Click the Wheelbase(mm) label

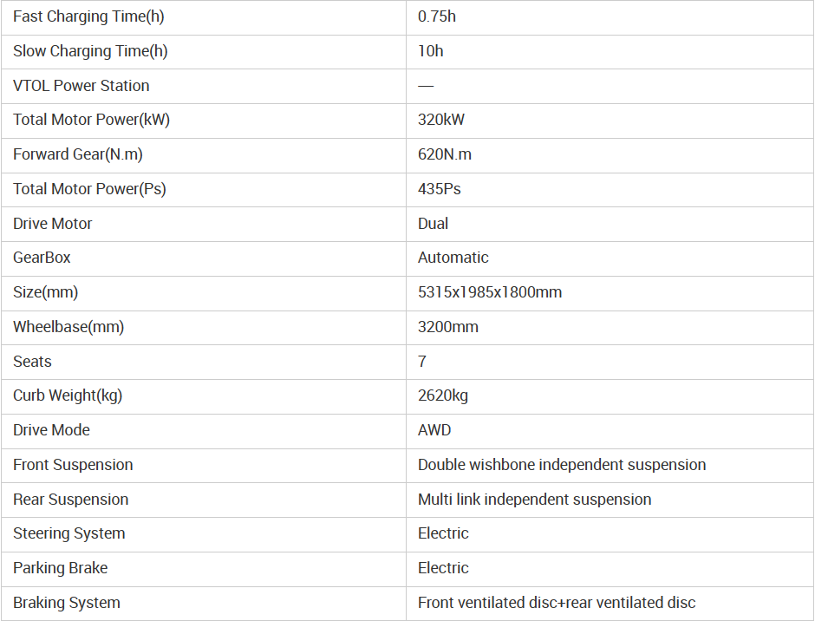point(68,327)
